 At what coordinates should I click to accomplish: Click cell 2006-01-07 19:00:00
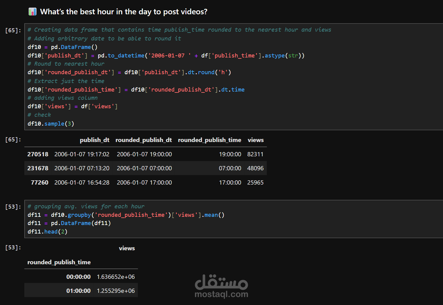144,154
